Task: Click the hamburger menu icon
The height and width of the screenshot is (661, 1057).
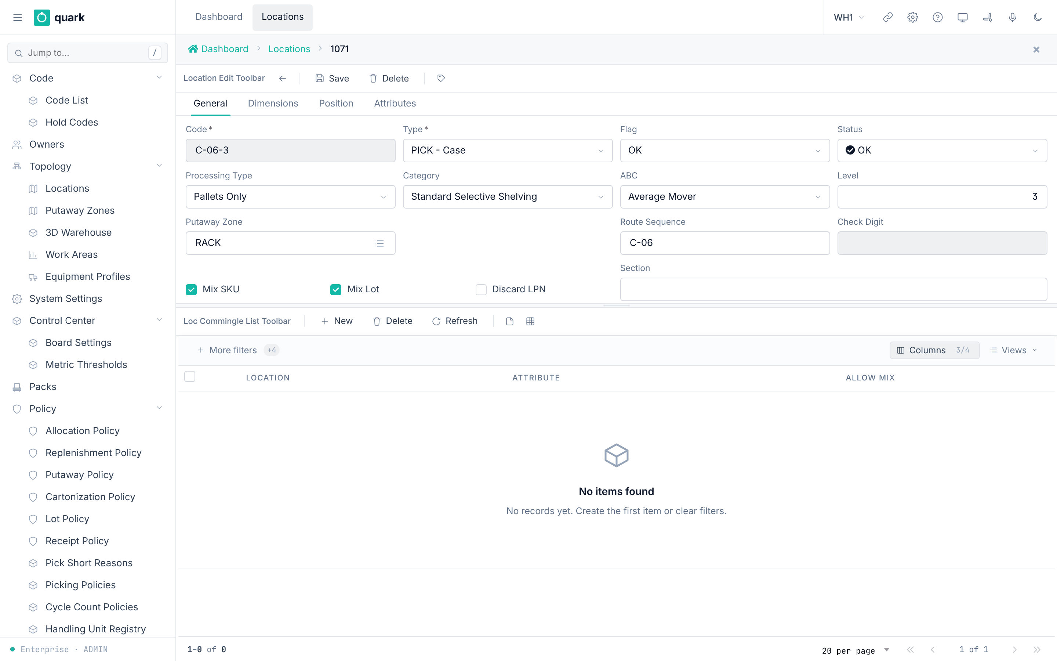Action: click(18, 18)
